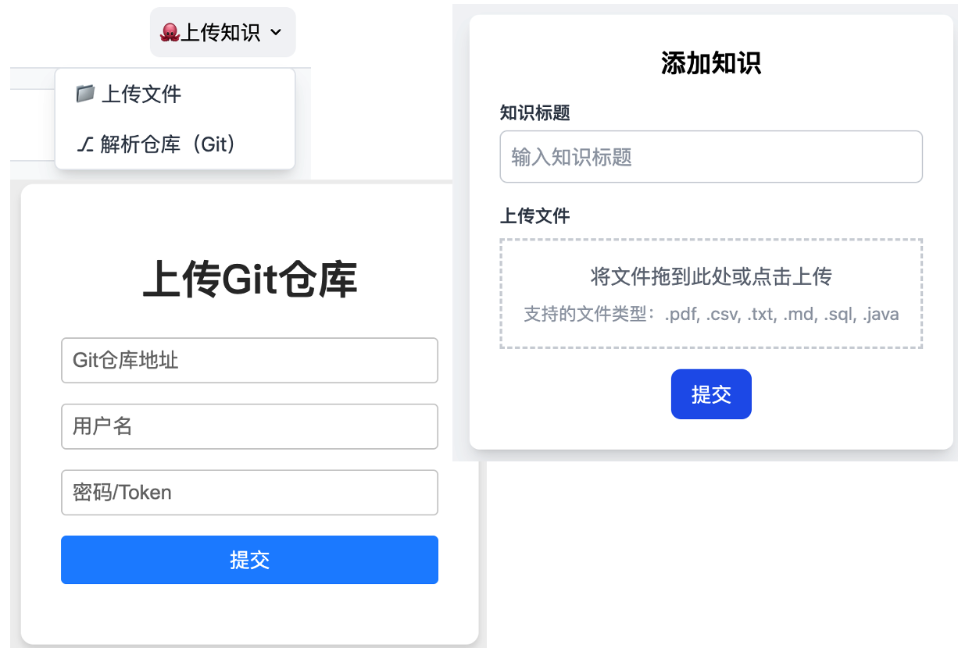Viewport: 958px width, 648px height.
Task: Focus the Git仓库地址 input field
Action: point(249,361)
